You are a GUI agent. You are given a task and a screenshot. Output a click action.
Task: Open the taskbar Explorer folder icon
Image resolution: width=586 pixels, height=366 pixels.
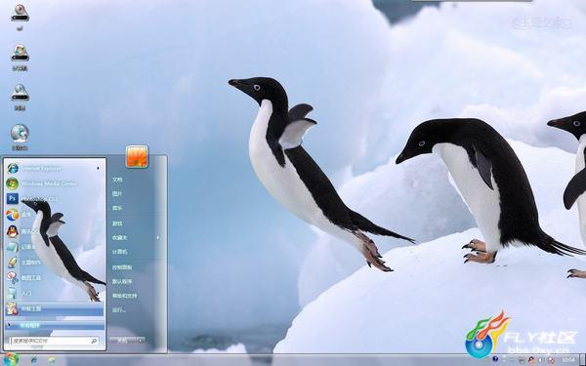51,360
